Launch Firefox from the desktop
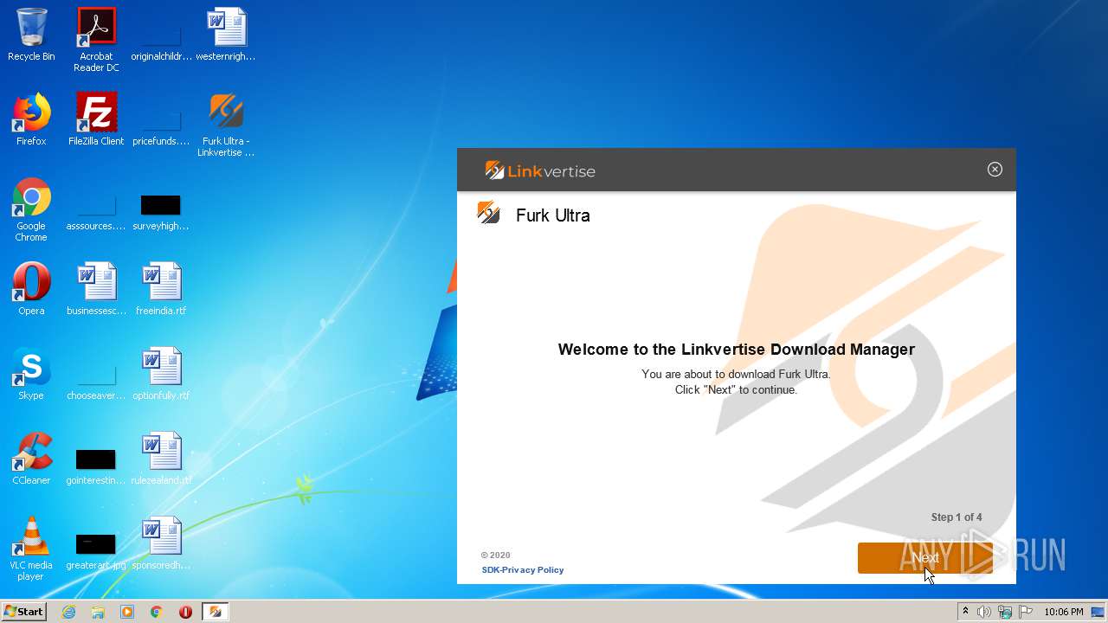This screenshot has height=623, width=1108. (31, 119)
